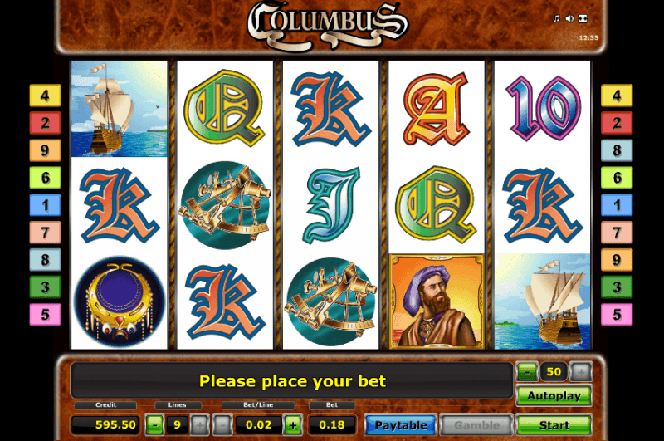Click the red A symbol on reel four
The width and height of the screenshot is (664, 441).
pyautogui.click(x=437, y=109)
